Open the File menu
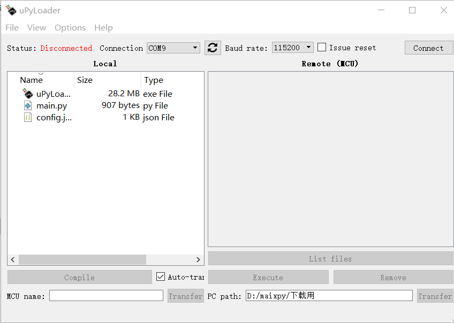454x323 pixels. [x=12, y=28]
